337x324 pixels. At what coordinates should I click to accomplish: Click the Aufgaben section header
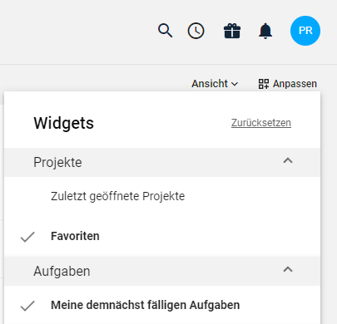click(162, 271)
